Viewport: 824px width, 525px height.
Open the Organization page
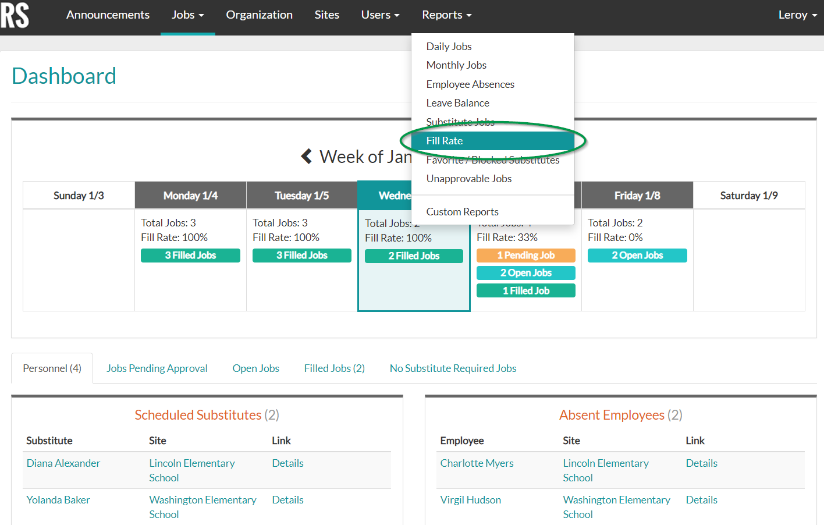pos(259,15)
